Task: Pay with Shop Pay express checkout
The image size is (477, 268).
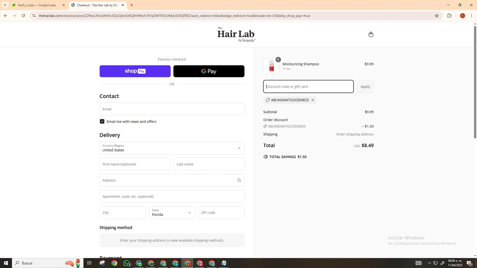Action: coord(135,71)
